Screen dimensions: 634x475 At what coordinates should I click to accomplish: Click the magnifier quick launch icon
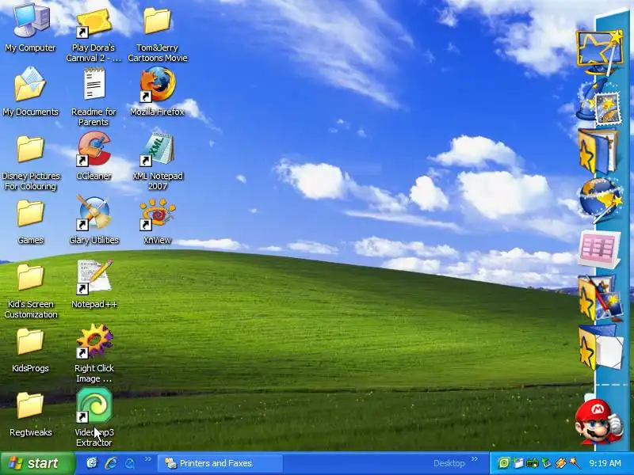point(130,463)
